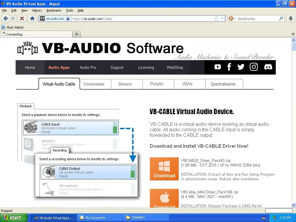Visit the Instagram profile icon
Viewport: 296px width, 222px height.
(254, 67)
